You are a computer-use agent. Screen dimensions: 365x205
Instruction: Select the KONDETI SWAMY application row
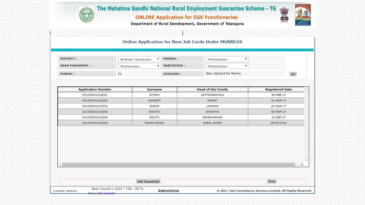point(154,100)
